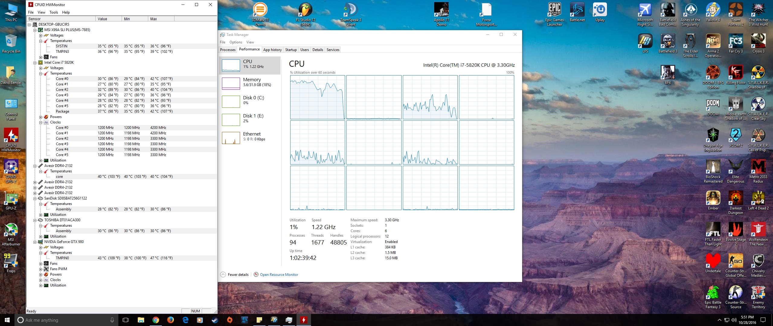The height and width of the screenshot is (326, 773).
Task: Open the 3DMark 11 Demo desktop icon
Action: point(260,14)
